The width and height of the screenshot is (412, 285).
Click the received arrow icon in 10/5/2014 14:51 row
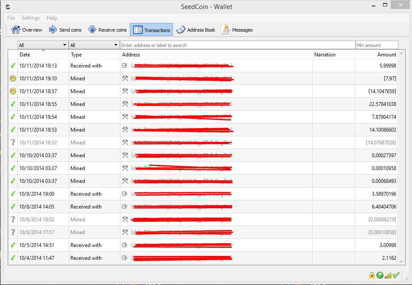tap(125, 245)
